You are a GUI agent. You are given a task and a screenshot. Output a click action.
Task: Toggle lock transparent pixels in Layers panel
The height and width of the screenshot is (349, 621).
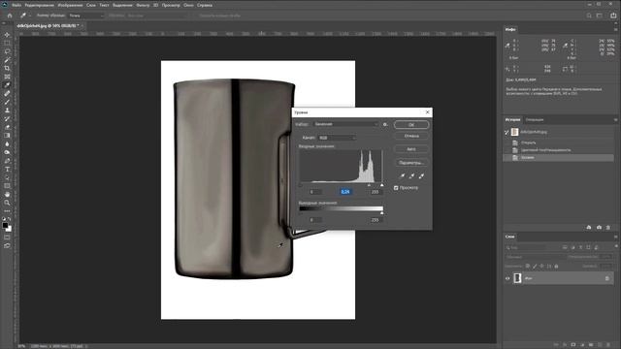tap(528, 267)
